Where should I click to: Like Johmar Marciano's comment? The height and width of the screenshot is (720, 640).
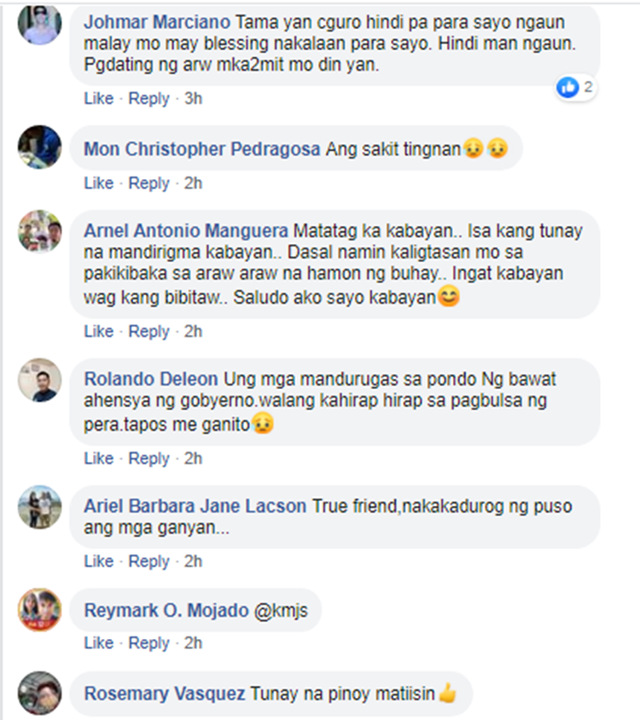pyautogui.click(x=98, y=98)
